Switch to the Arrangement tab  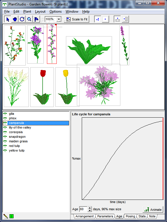coord(84,216)
